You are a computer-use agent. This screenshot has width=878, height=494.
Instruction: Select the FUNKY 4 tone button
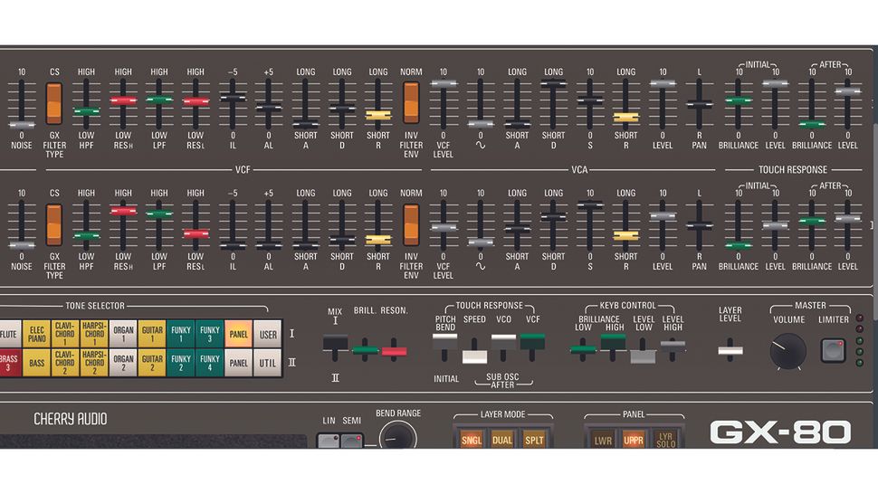209,363
